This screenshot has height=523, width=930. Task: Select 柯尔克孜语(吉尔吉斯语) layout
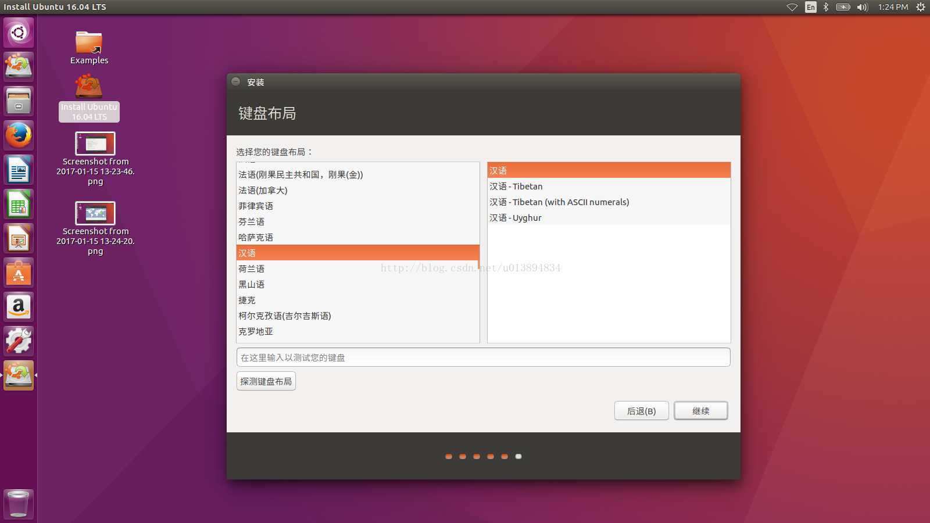point(358,316)
